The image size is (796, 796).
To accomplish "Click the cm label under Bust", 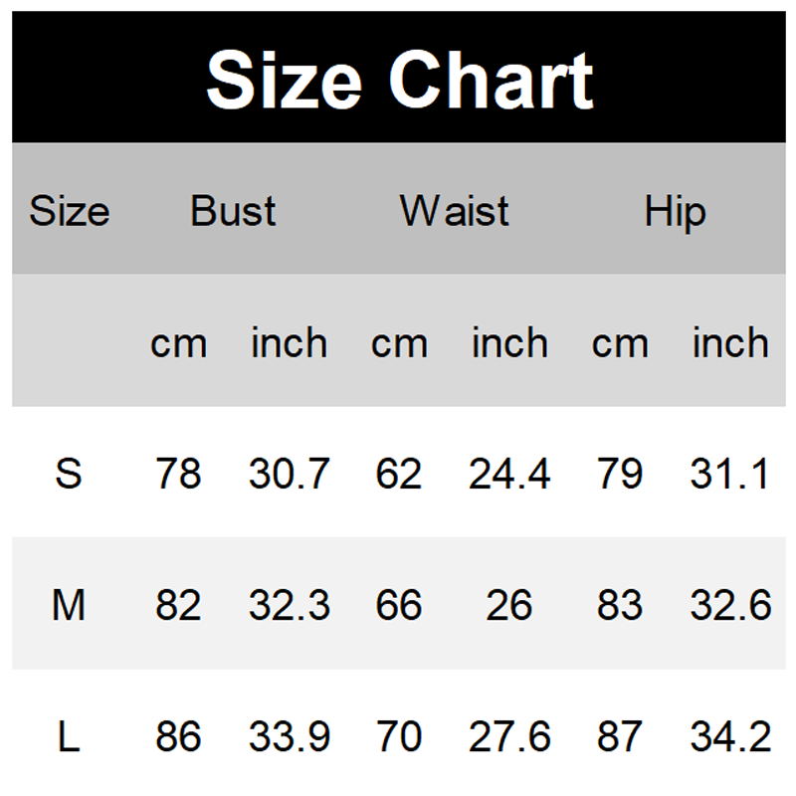I will [x=178, y=343].
